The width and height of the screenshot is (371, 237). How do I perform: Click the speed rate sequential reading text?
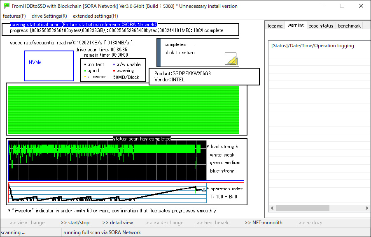click(x=71, y=43)
